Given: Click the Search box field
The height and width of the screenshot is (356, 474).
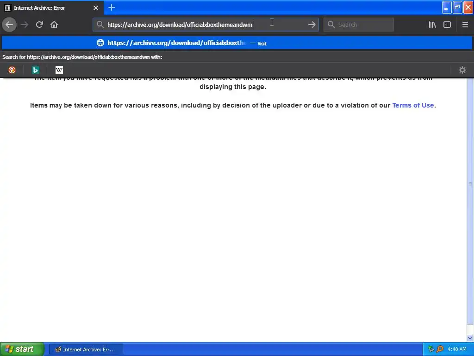Looking at the screenshot, I should (x=359, y=25).
